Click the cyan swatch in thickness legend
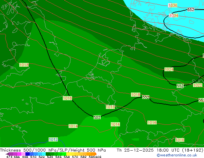The height and width of the screenshot is (158, 204). [x=44, y=154]
